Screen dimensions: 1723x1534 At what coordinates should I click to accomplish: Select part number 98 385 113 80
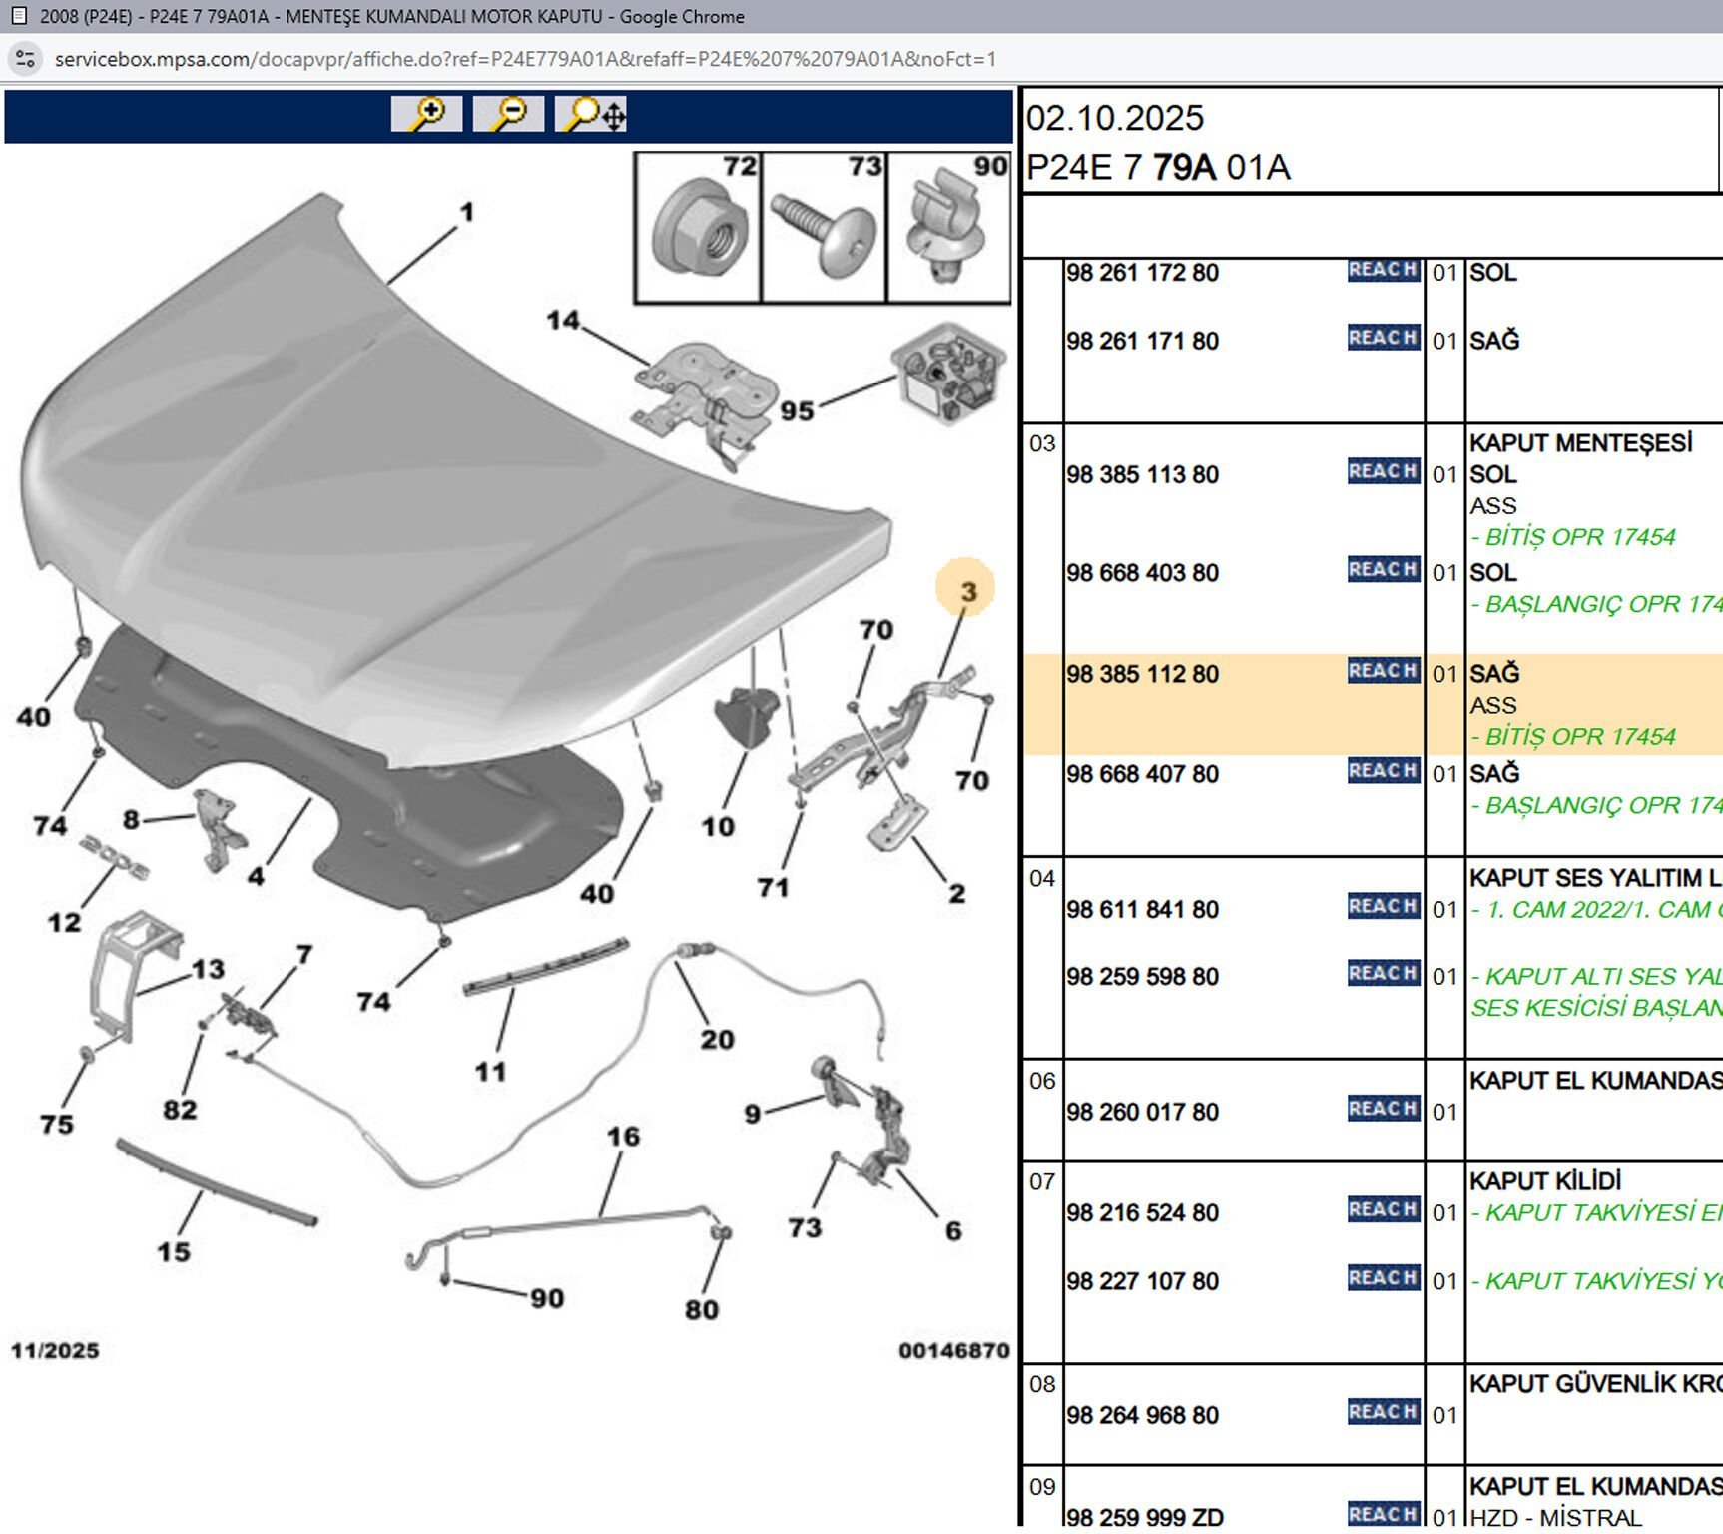pyautogui.click(x=1142, y=474)
